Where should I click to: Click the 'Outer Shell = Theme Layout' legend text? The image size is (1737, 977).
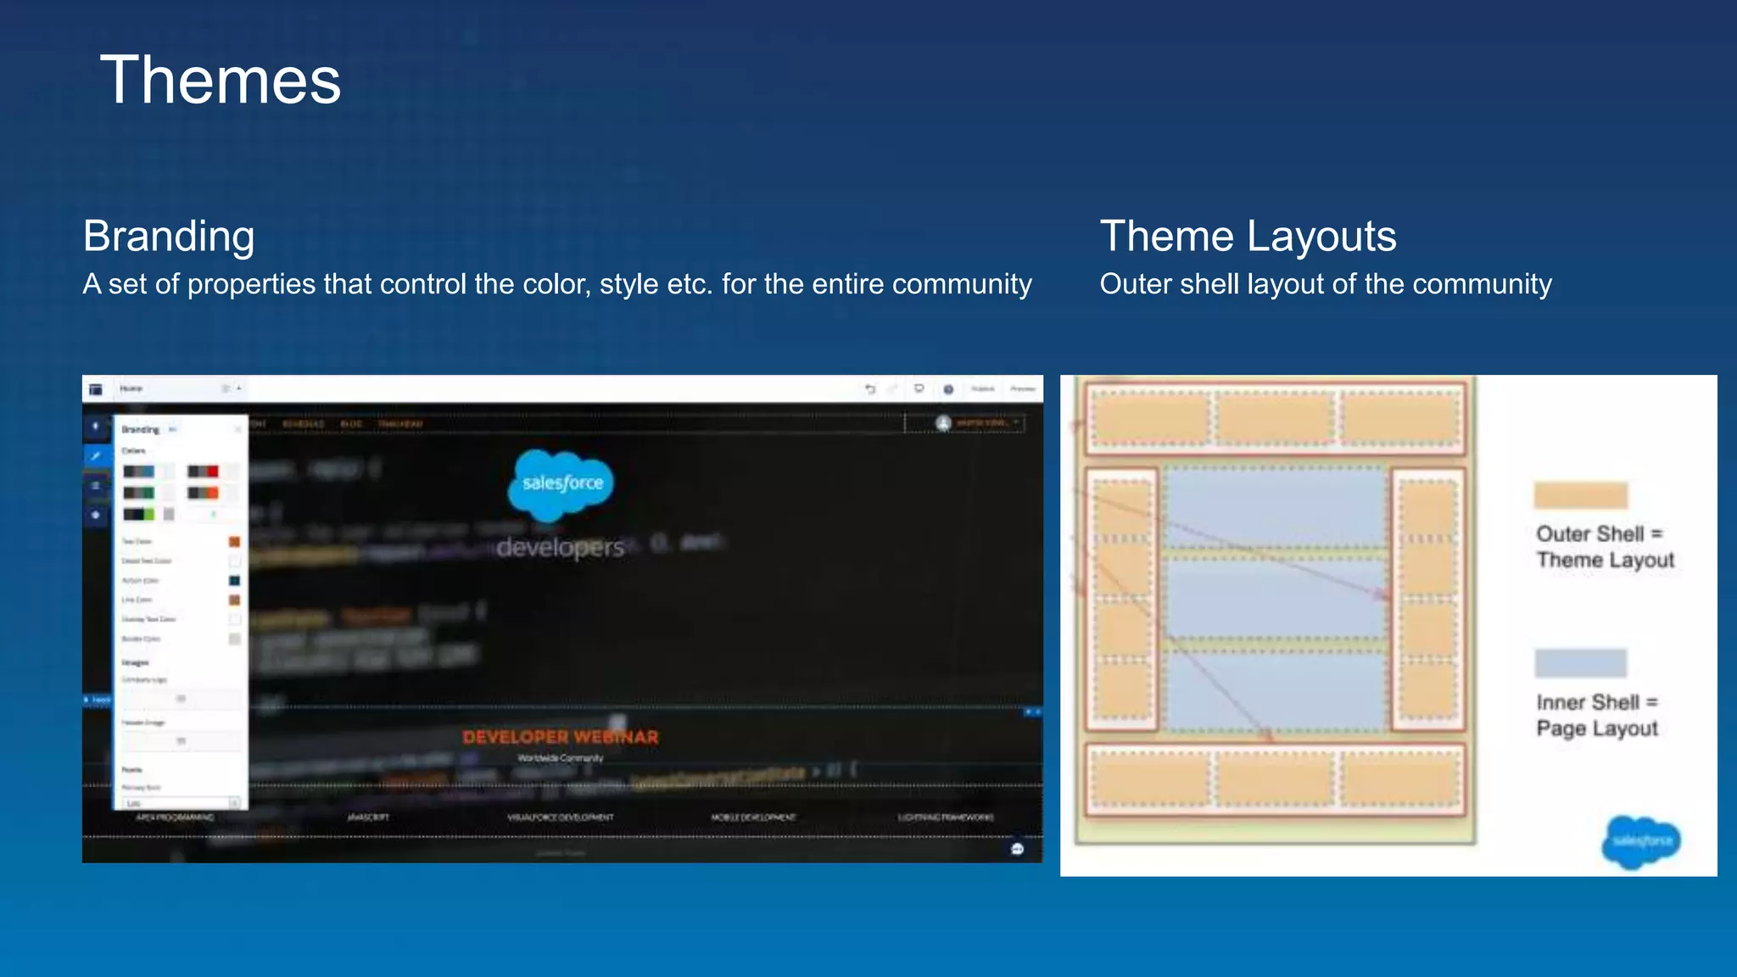[1605, 547]
